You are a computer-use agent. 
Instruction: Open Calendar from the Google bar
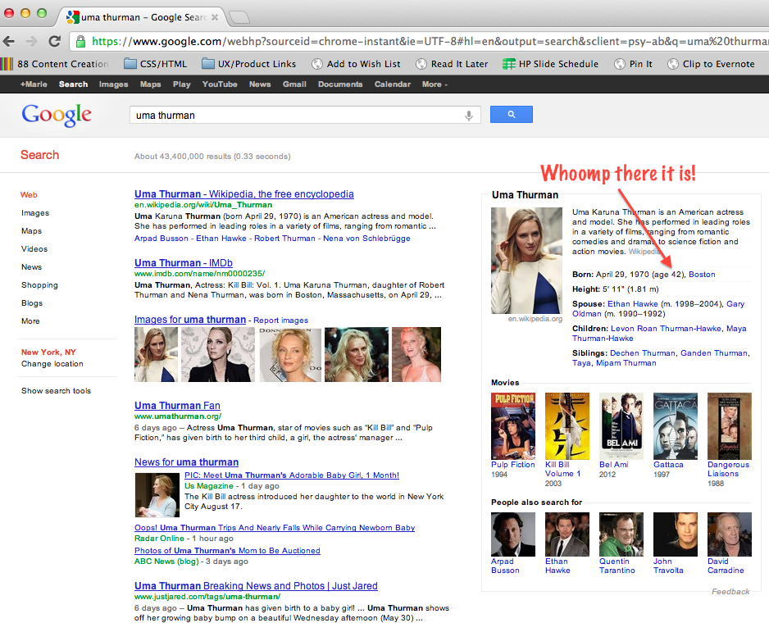(393, 84)
